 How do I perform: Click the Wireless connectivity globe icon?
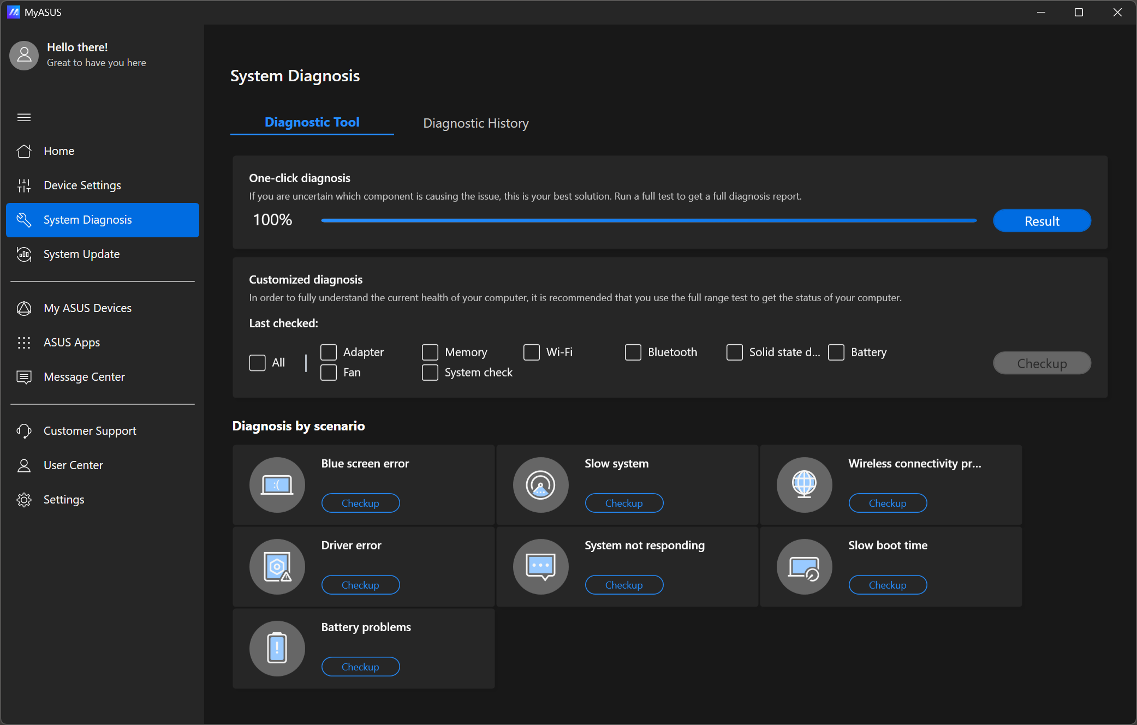[x=804, y=484]
